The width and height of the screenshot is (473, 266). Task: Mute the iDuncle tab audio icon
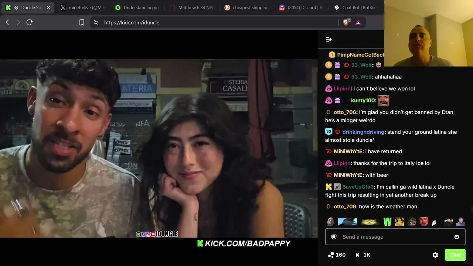(16, 7)
